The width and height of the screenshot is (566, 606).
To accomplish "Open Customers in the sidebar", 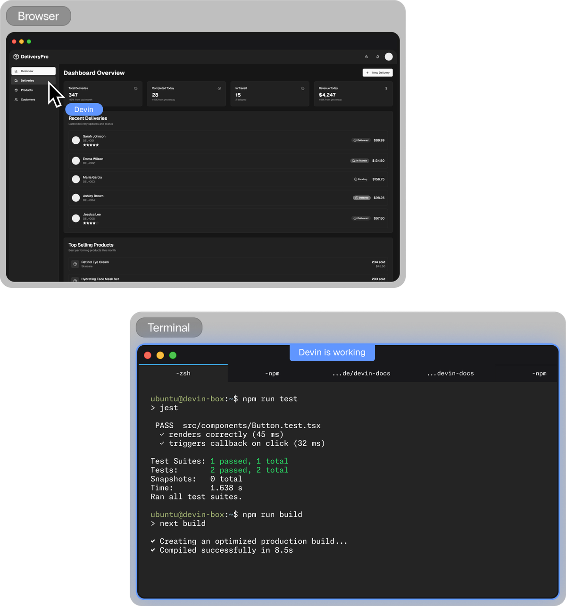I will 33,100.
